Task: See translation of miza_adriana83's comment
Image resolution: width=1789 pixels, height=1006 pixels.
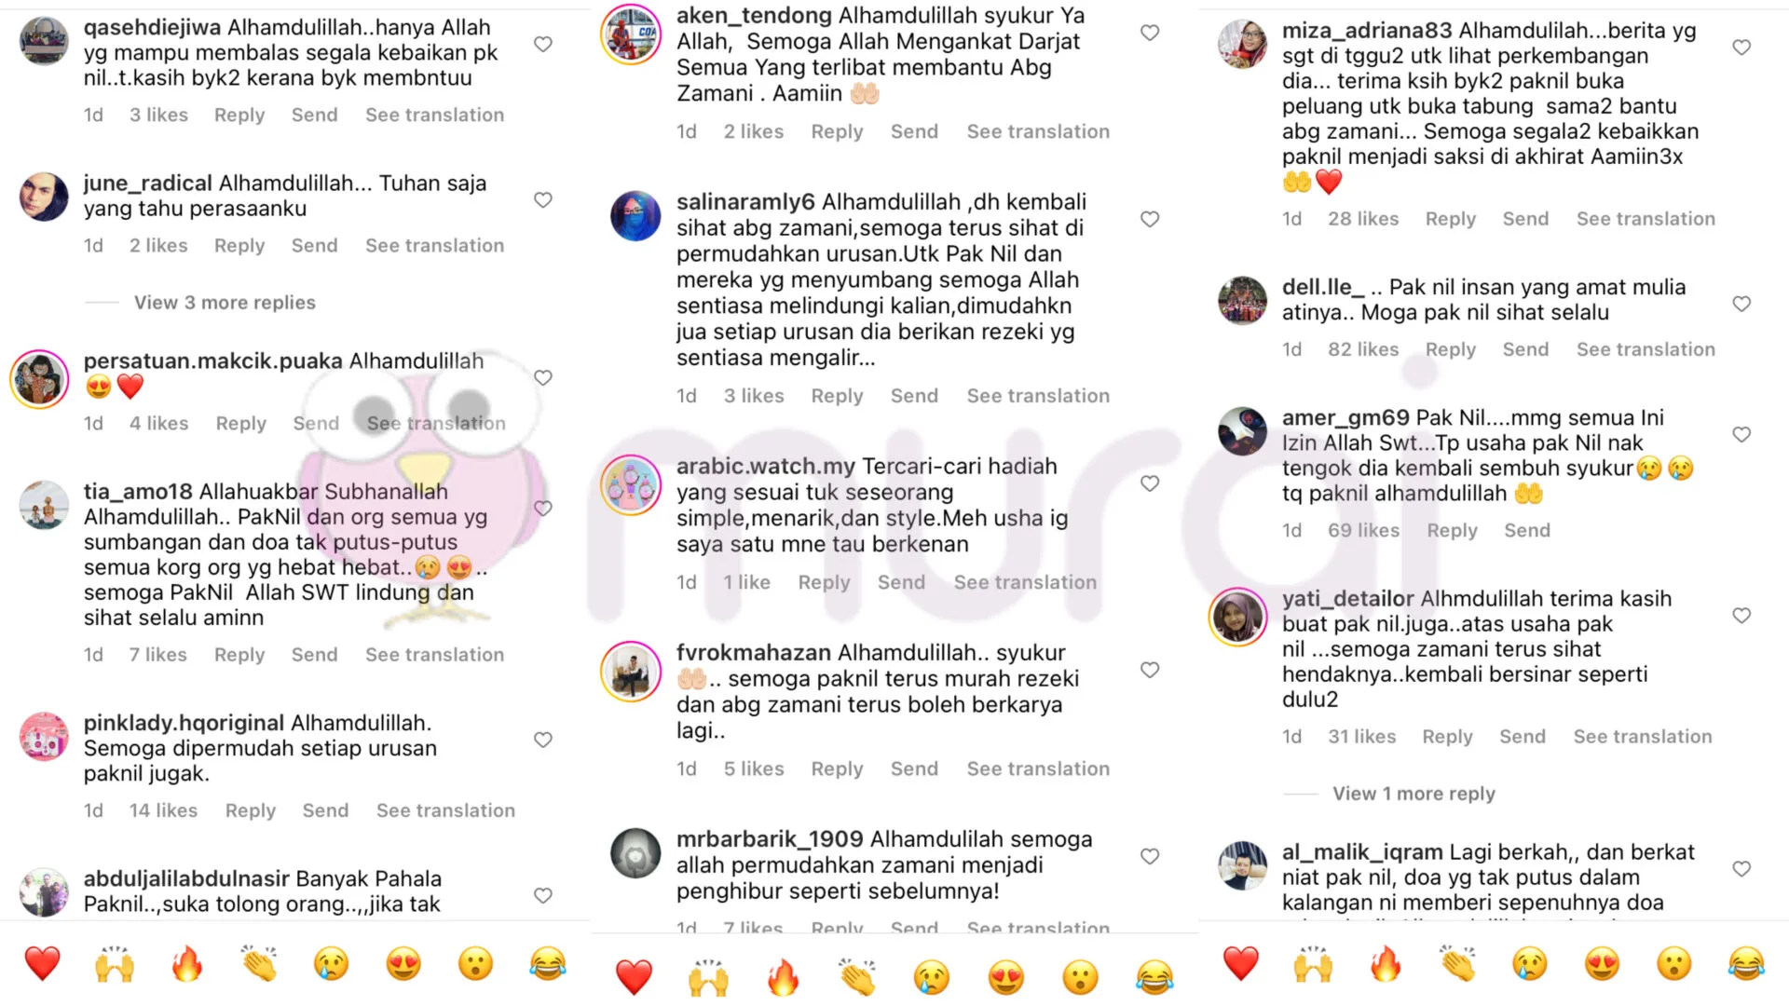Action: tap(1646, 219)
